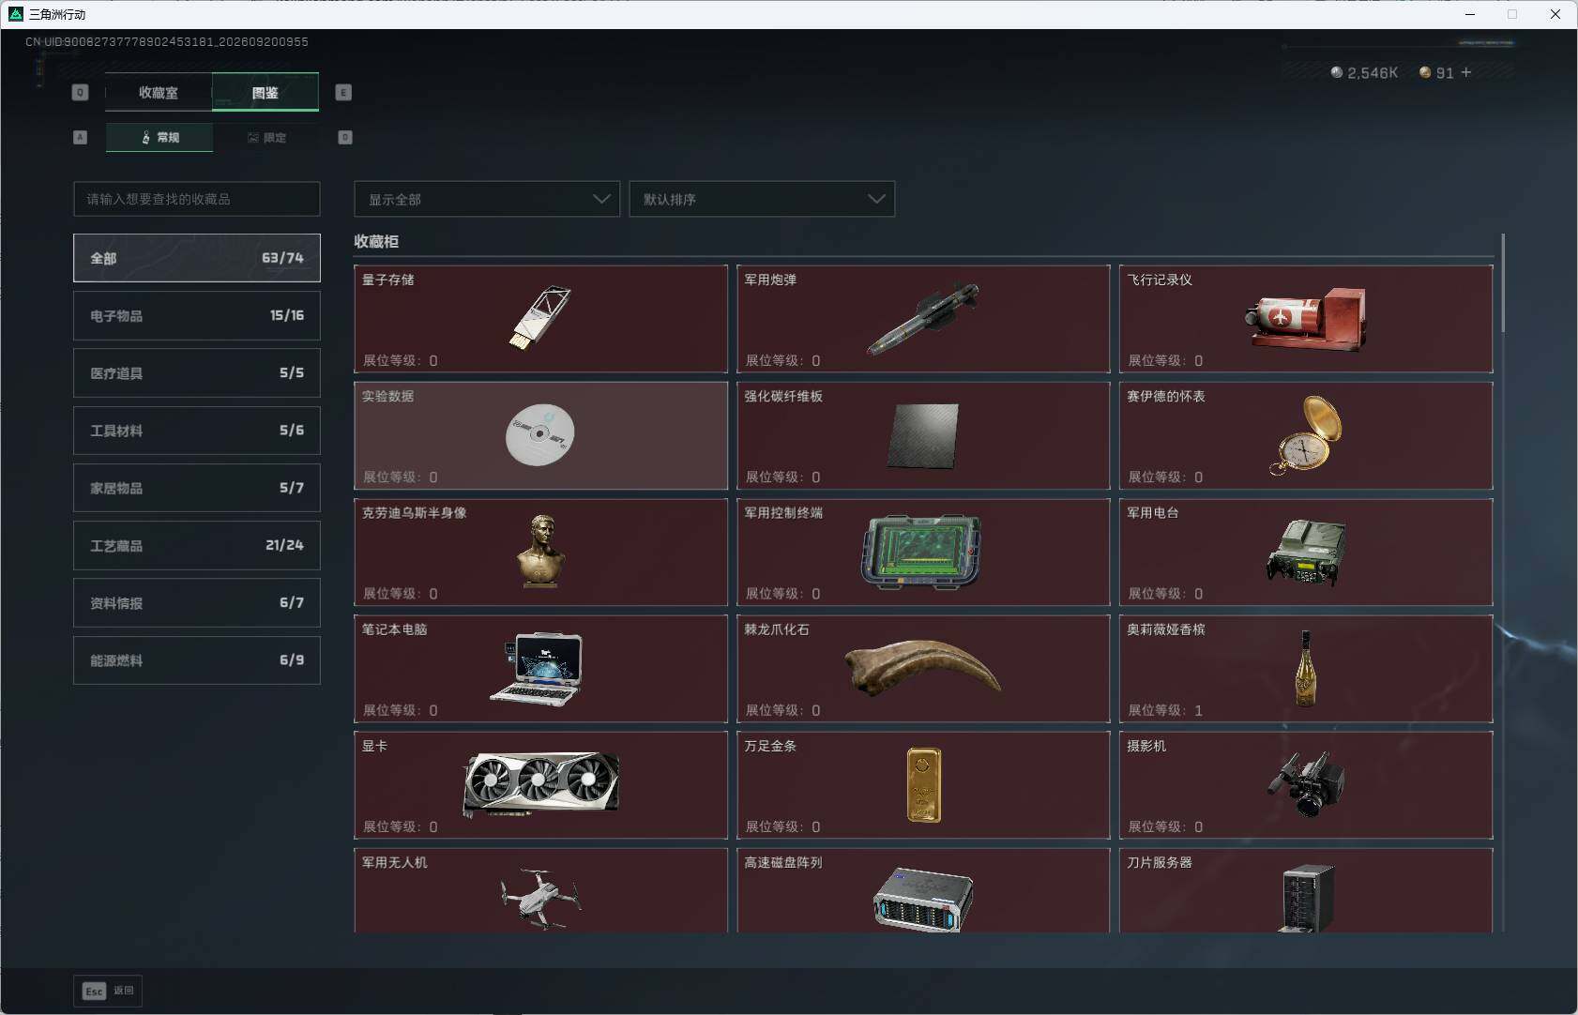Click the 2,546K currency coin icon
The image size is (1578, 1015).
point(1336,72)
